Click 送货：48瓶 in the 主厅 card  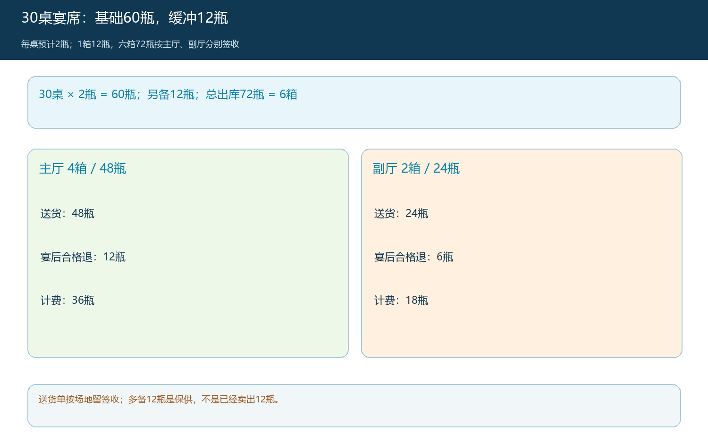click(x=67, y=214)
